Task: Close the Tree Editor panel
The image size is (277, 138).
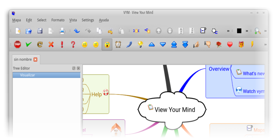Action: click(x=79, y=68)
